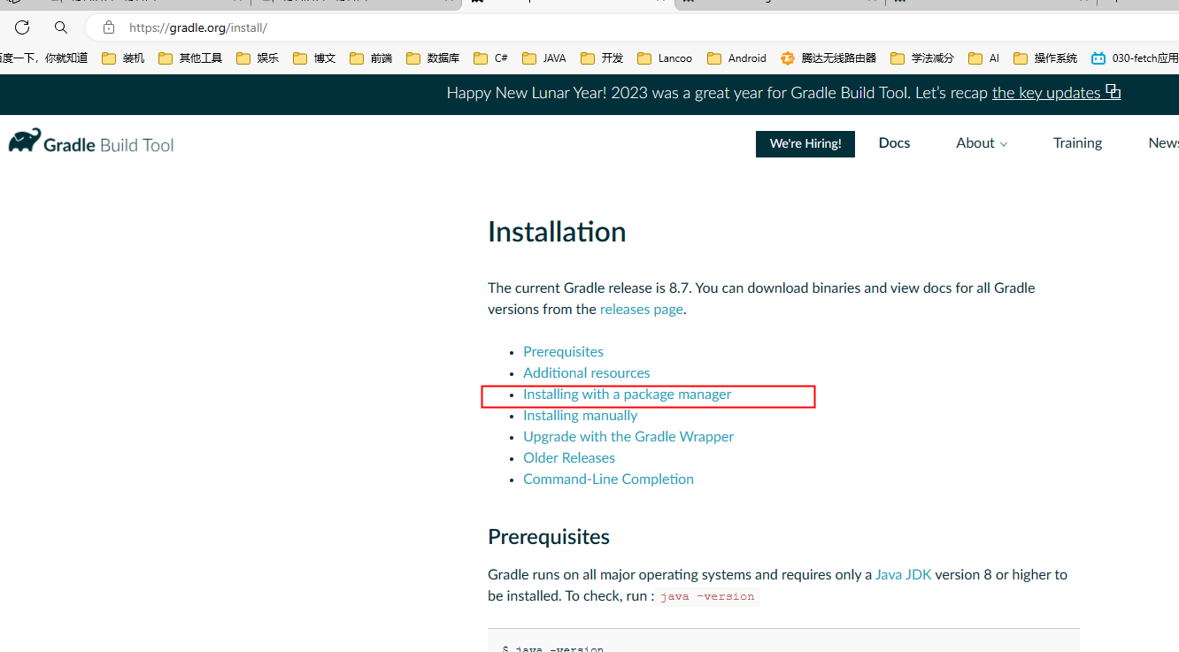Open the 数据库 bookmark folder
Image resolution: width=1179 pixels, height=652 pixels.
pos(433,58)
